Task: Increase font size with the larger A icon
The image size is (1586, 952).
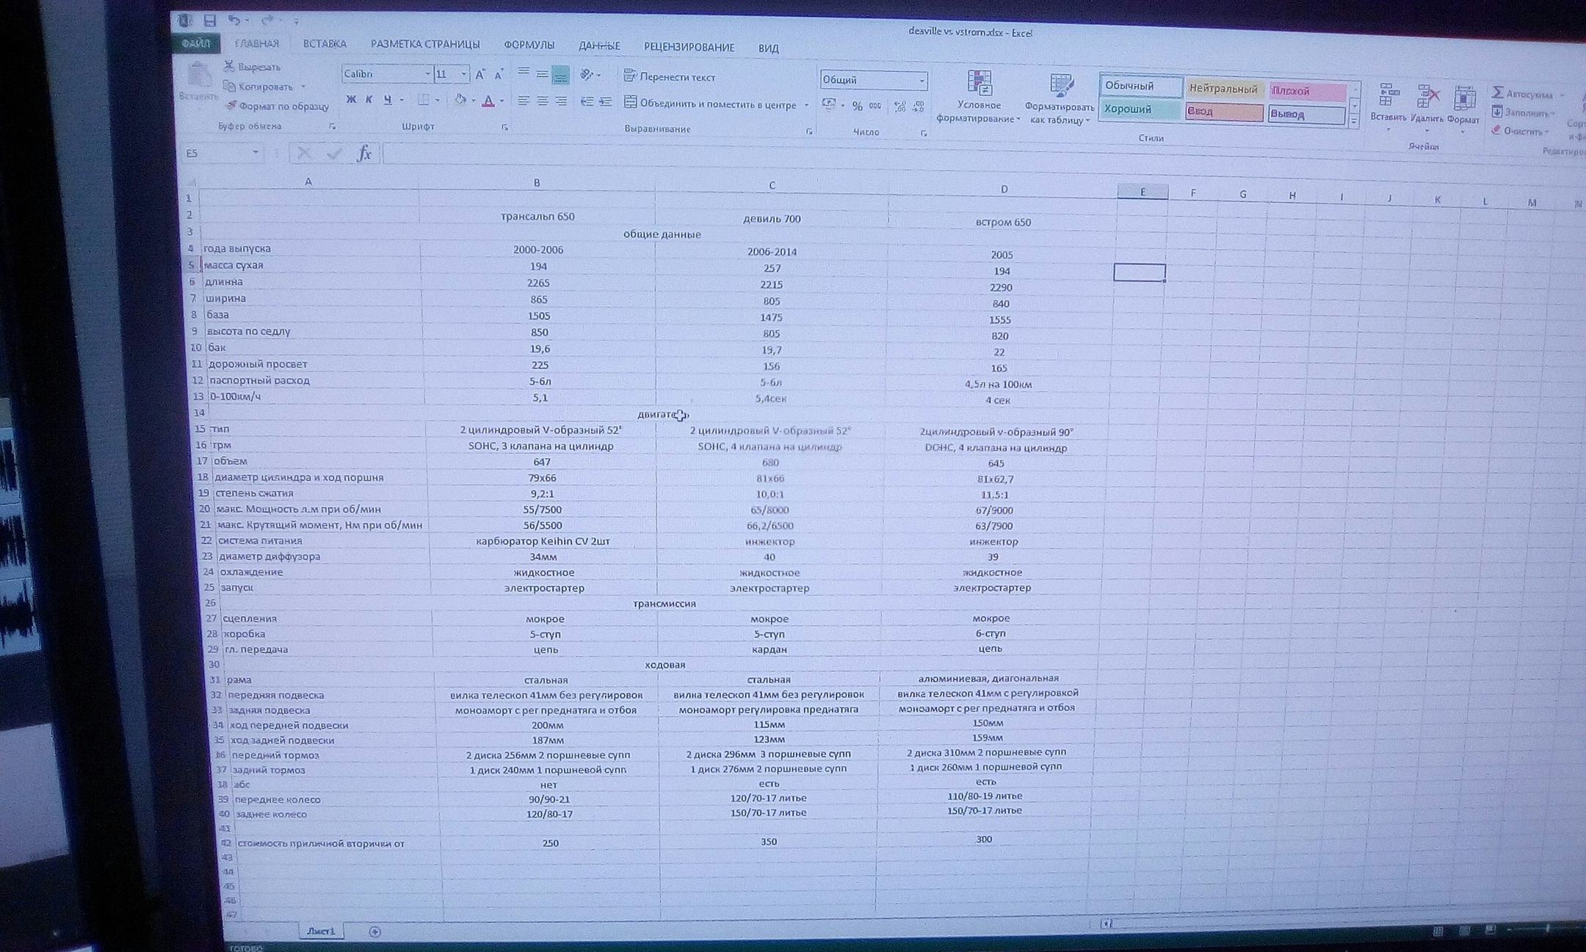Action: pos(480,74)
